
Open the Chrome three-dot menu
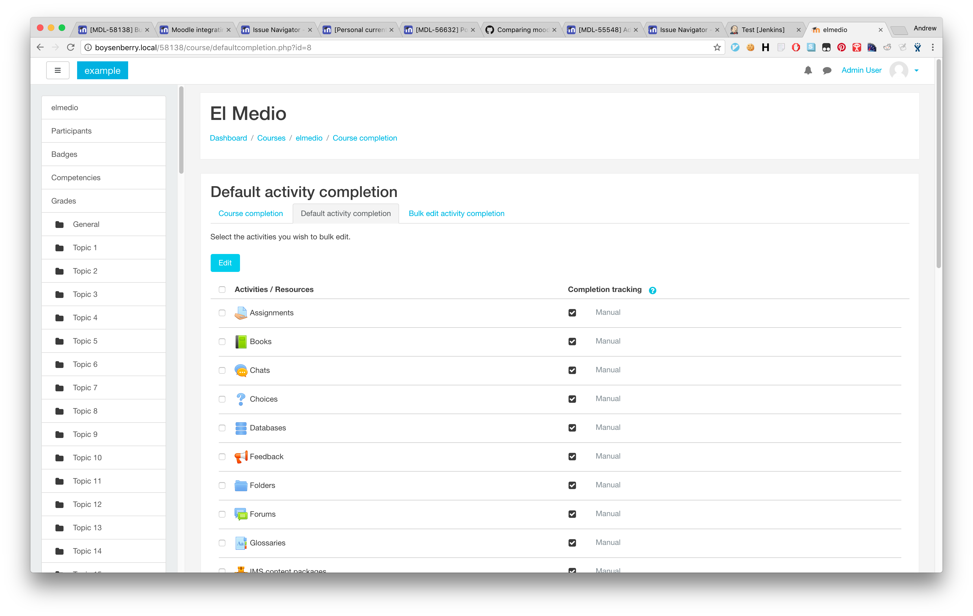[933, 47]
